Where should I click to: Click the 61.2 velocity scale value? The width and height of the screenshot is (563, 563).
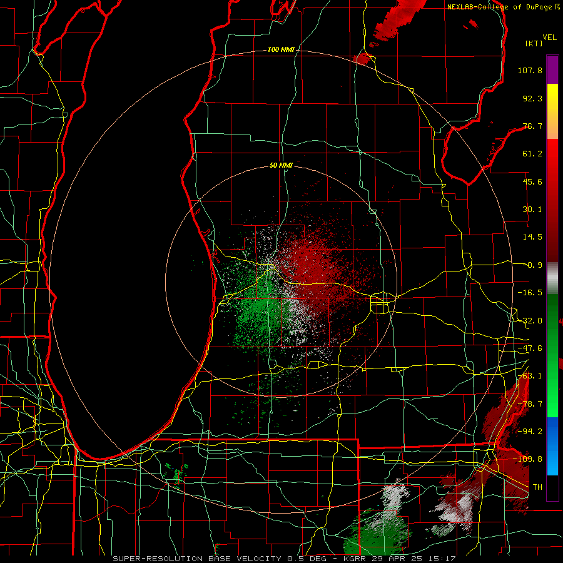532,154
